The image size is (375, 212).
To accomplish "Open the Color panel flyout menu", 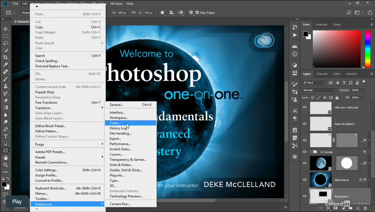I will [x=372, y=24].
